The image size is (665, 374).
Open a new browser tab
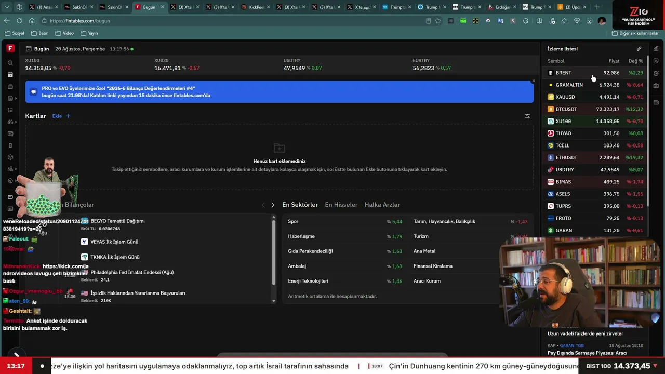[x=597, y=7]
